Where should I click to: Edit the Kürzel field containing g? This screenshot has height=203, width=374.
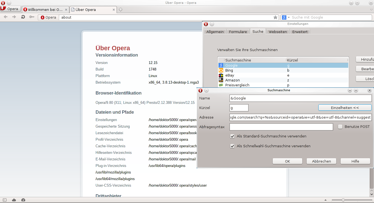[239, 108]
